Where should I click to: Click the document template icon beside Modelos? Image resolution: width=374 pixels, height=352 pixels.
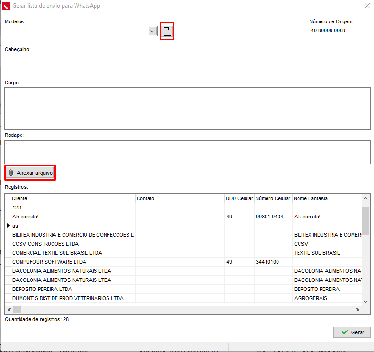(167, 31)
